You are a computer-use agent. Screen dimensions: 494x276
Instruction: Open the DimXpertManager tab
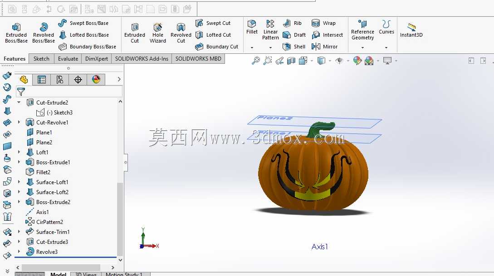[x=78, y=80]
